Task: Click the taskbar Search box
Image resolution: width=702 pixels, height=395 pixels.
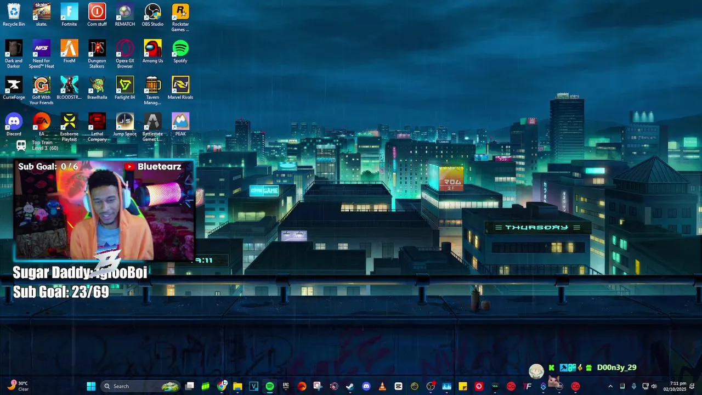Action: pos(141,386)
